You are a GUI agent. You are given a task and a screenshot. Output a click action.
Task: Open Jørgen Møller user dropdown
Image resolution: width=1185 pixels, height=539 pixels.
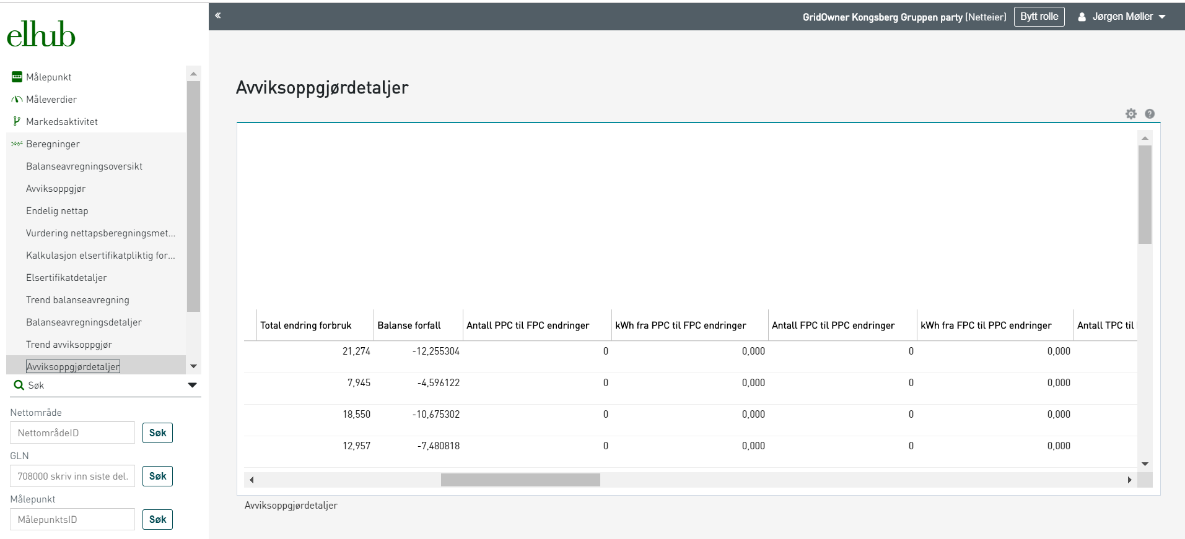(x=1122, y=17)
